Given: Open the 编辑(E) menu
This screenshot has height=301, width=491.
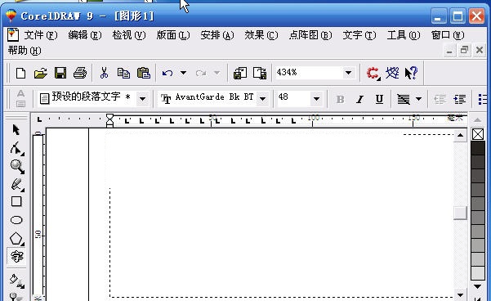Looking at the screenshot, I should (x=85, y=35).
